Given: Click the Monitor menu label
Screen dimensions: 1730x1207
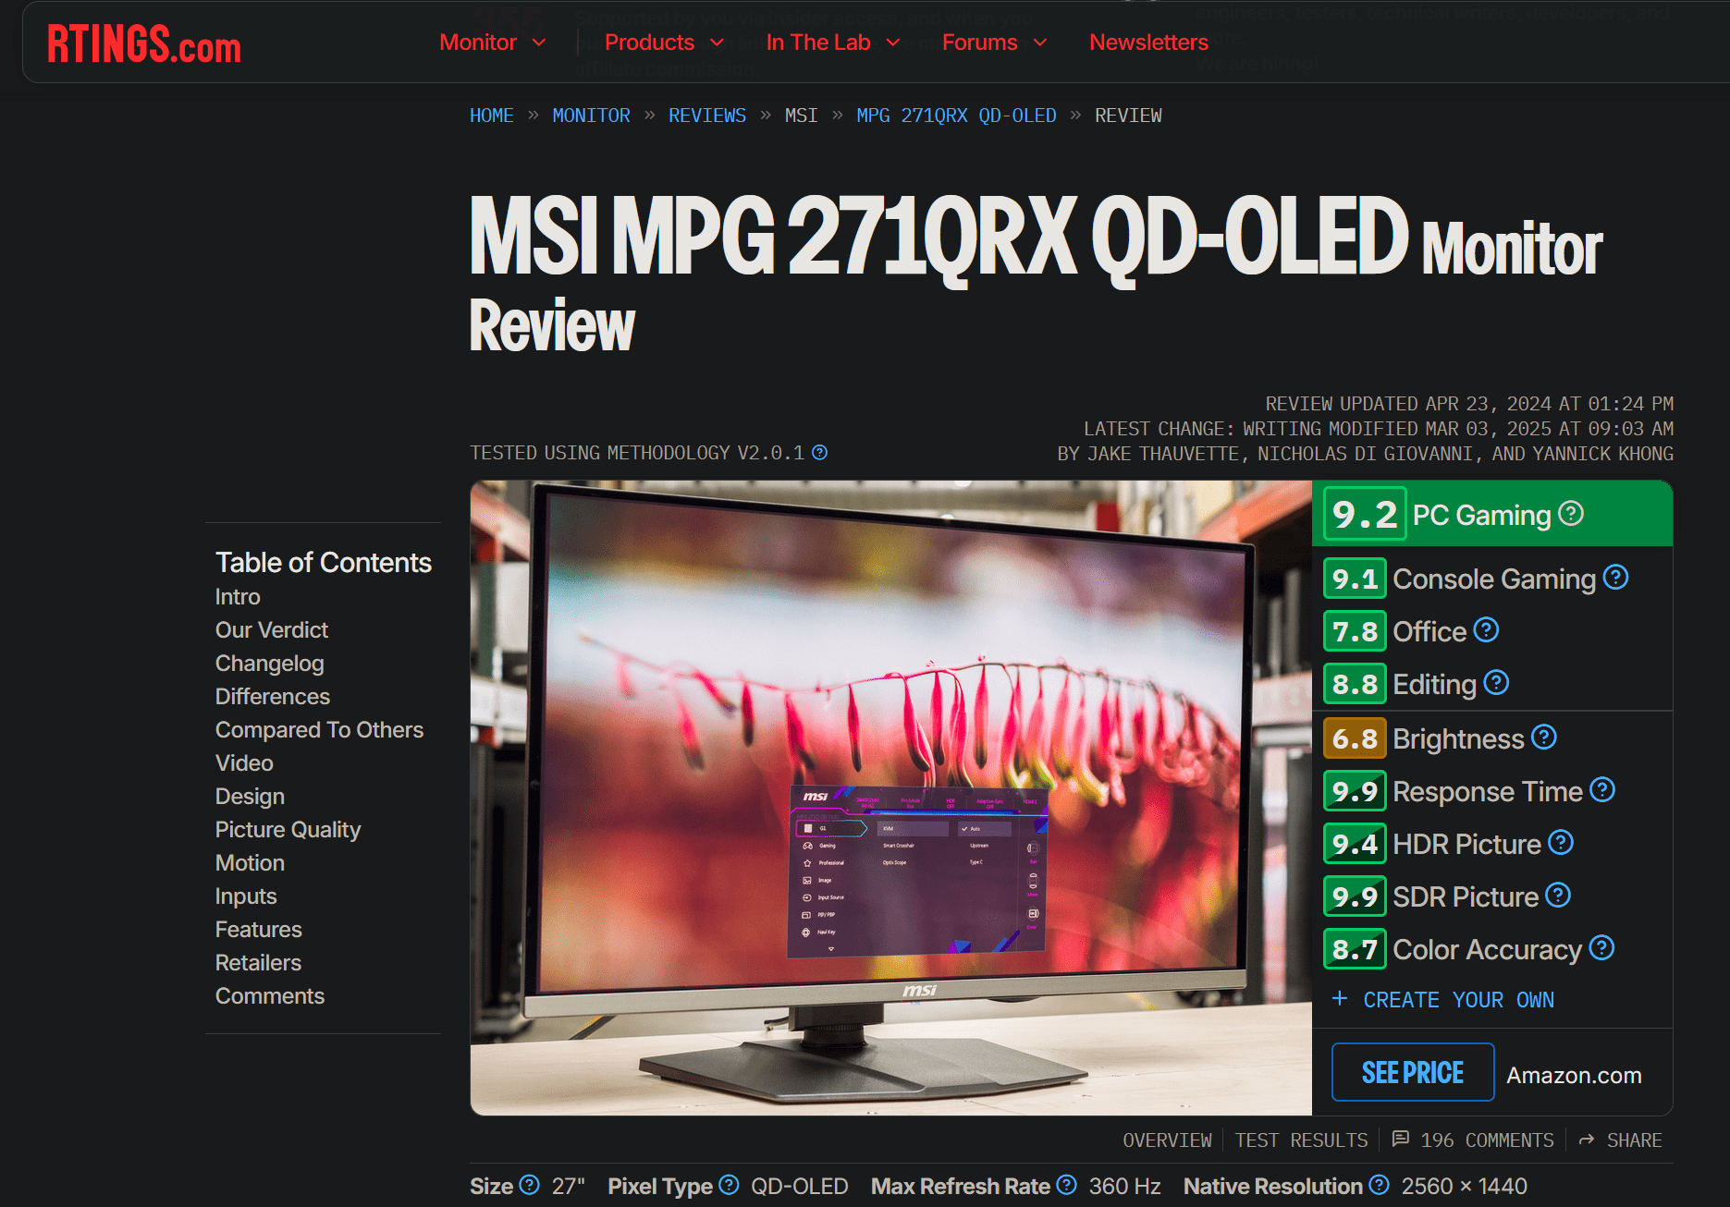Looking at the screenshot, I should pyautogui.click(x=478, y=43).
